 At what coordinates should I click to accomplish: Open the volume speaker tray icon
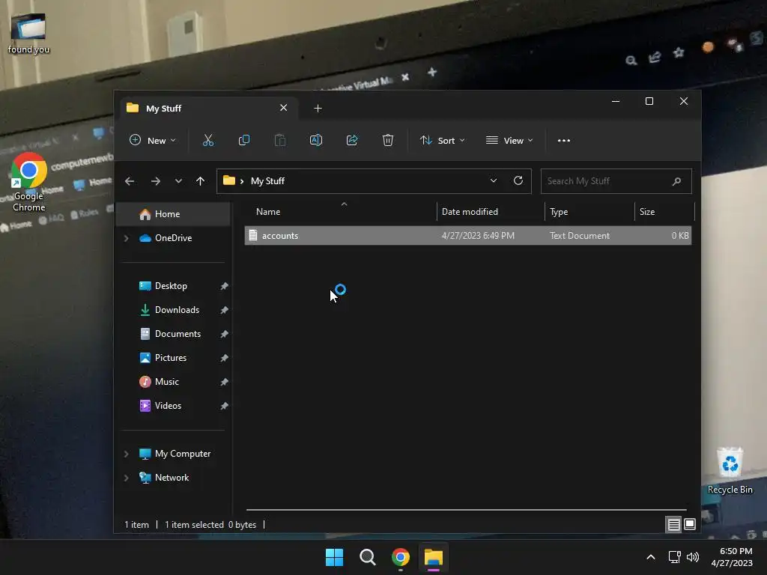click(693, 557)
